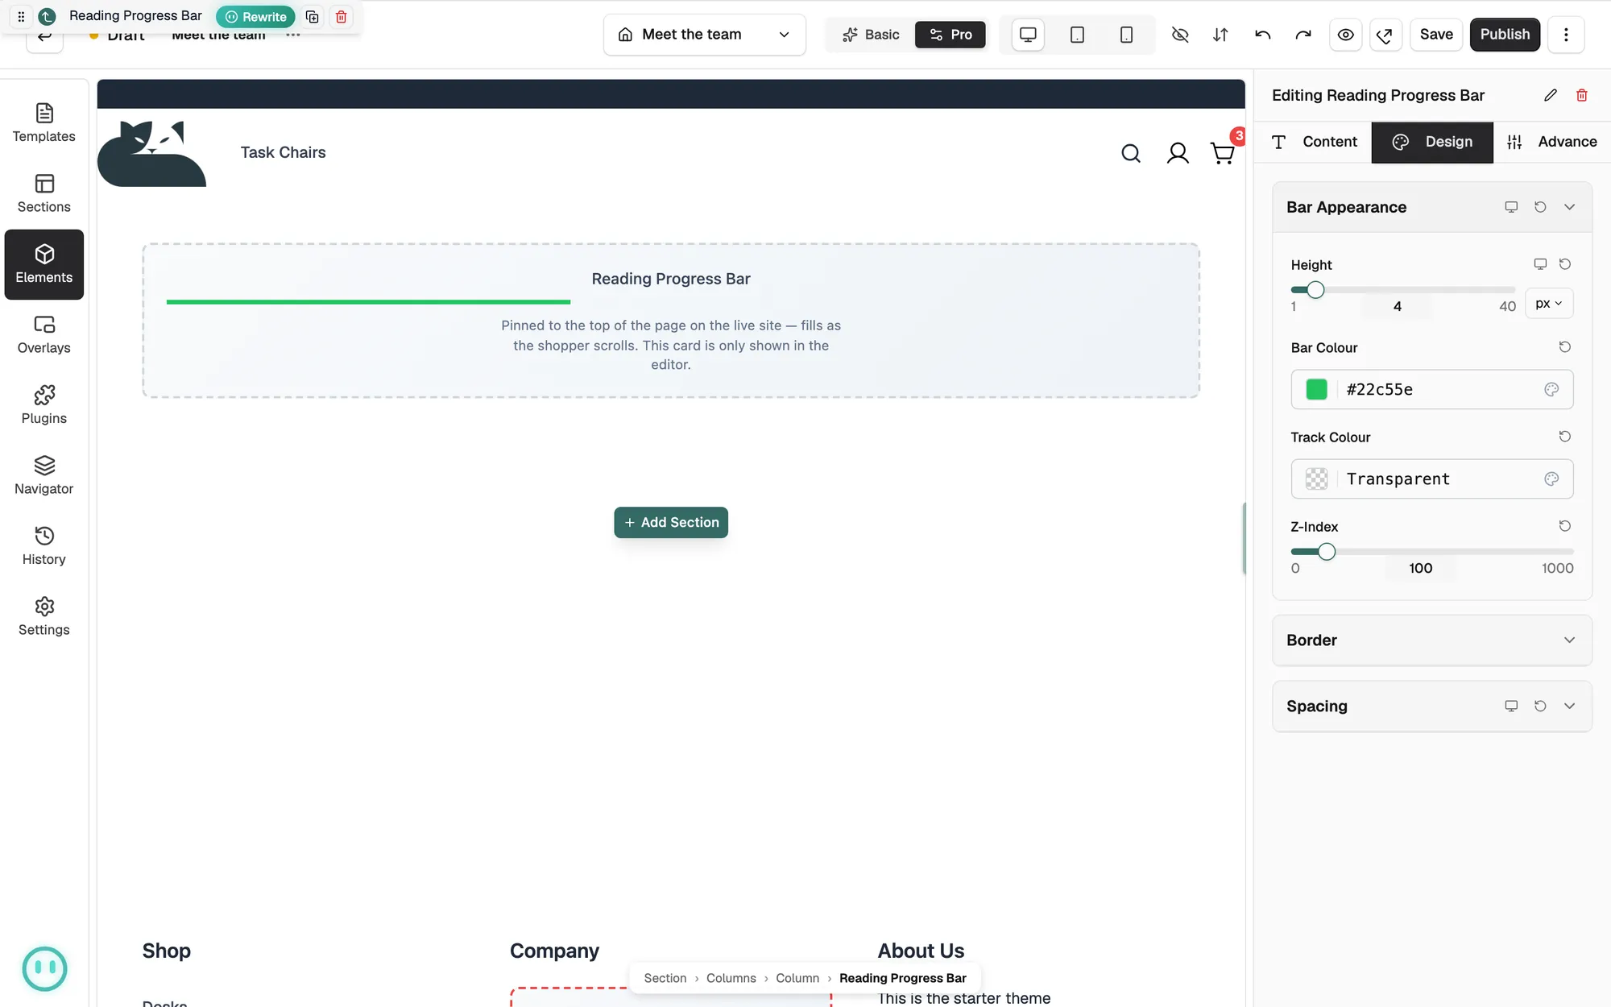Click the undo arrow in top toolbar
This screenshot has width=1611, height=1007.
coord(1262,35)
